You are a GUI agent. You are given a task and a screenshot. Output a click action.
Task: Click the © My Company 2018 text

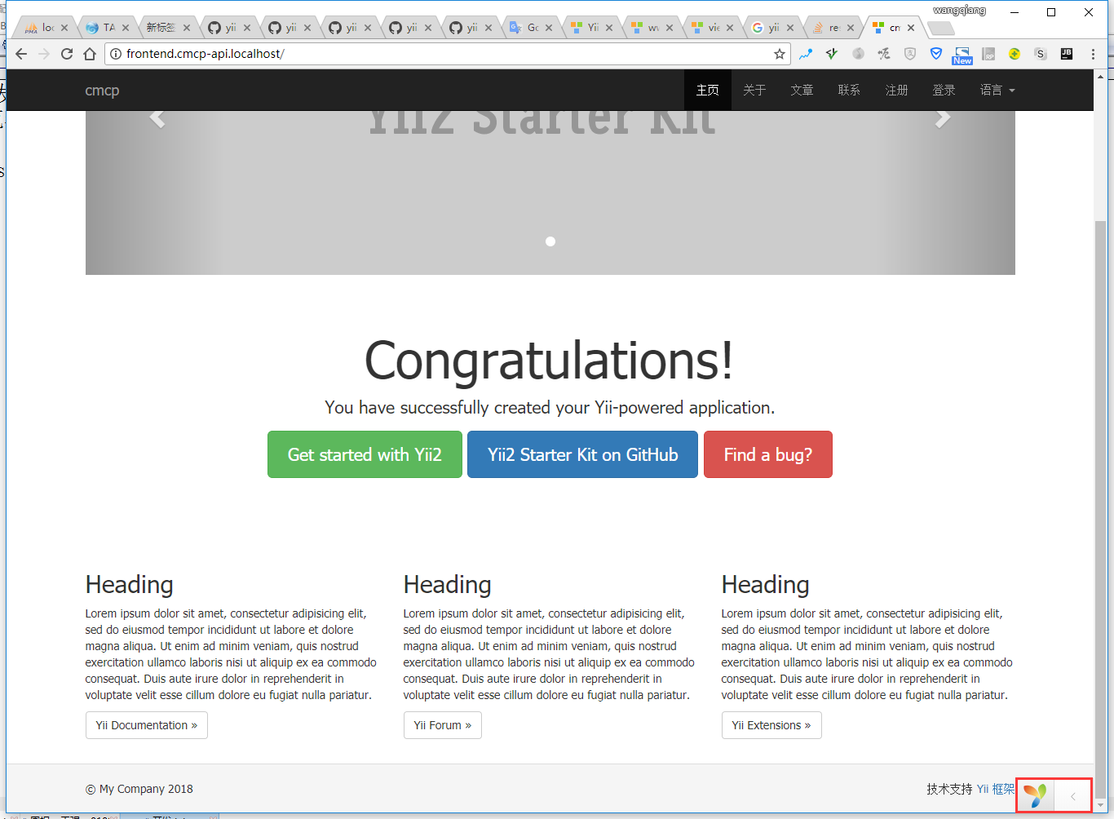[x=139, y=789]
